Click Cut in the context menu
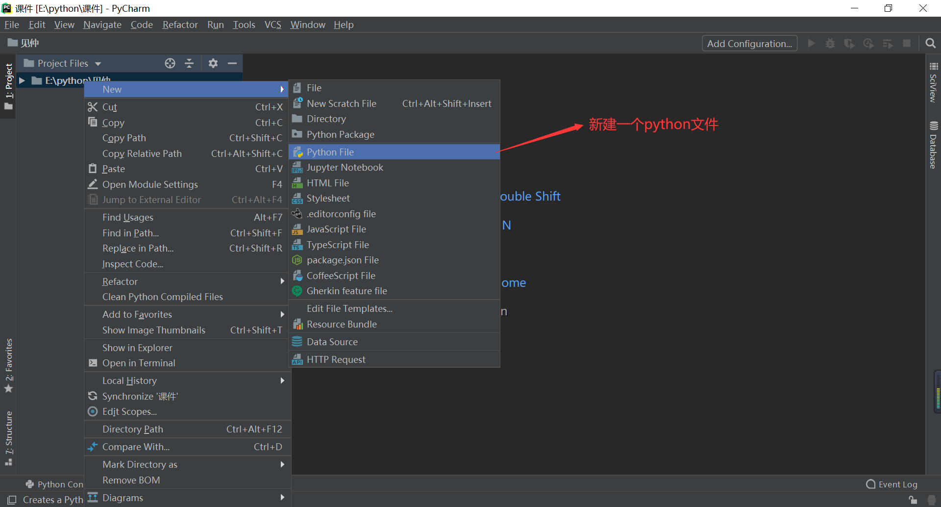 click(x=187, y=107)
